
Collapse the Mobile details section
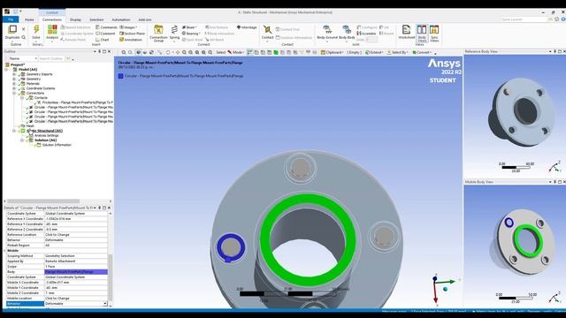point(5,251)
